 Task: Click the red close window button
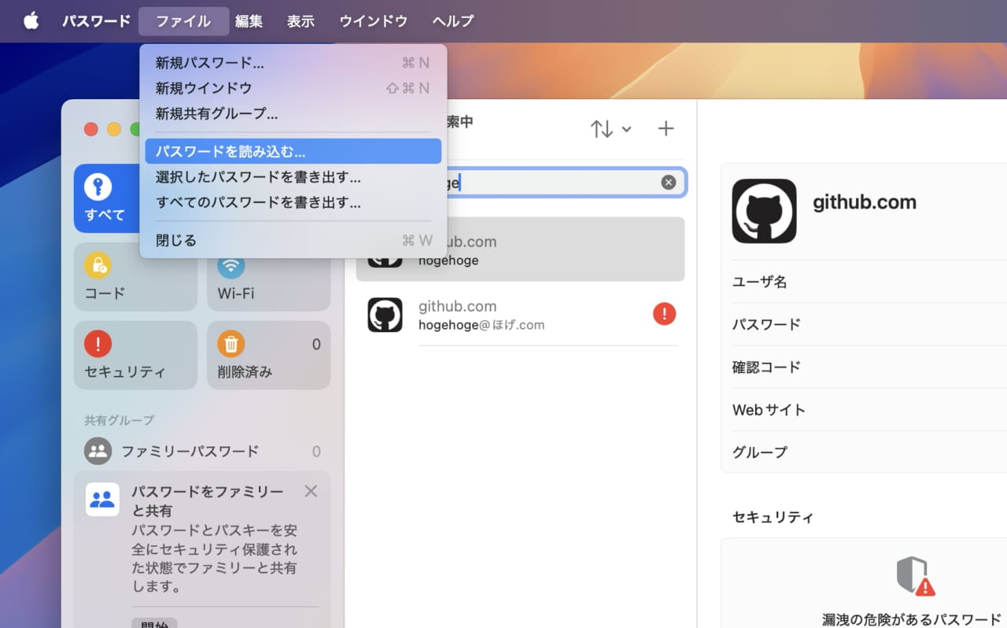91,129
